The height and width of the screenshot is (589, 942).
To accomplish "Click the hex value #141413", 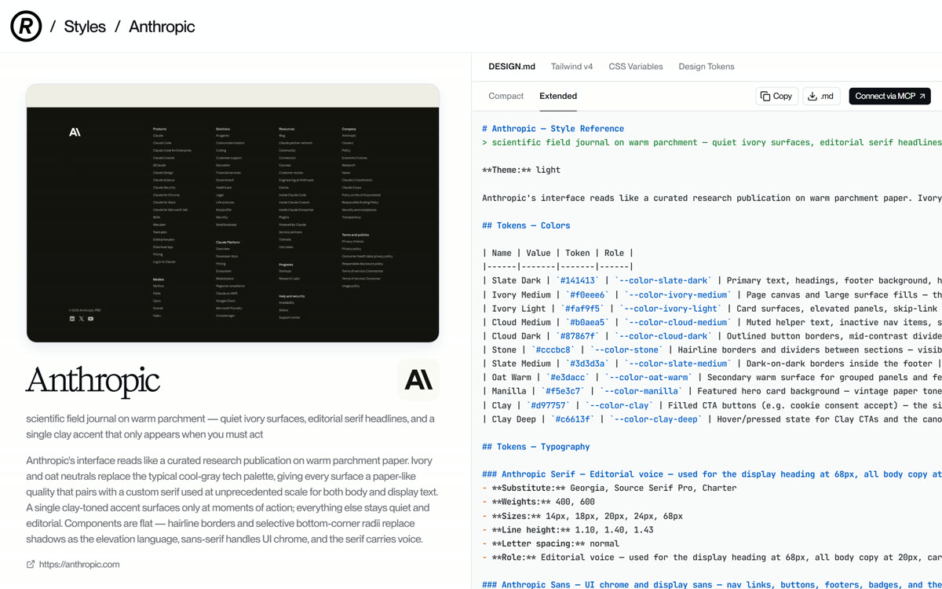I will click(x=577, y=280).
